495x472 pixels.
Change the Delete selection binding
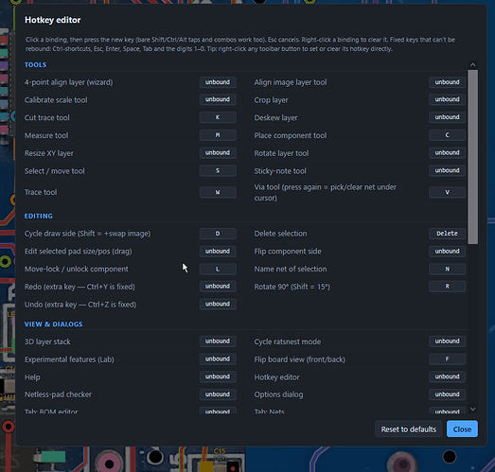pos(447,234)
